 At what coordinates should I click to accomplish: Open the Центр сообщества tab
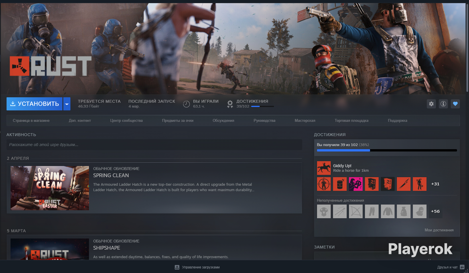point(126,121)
